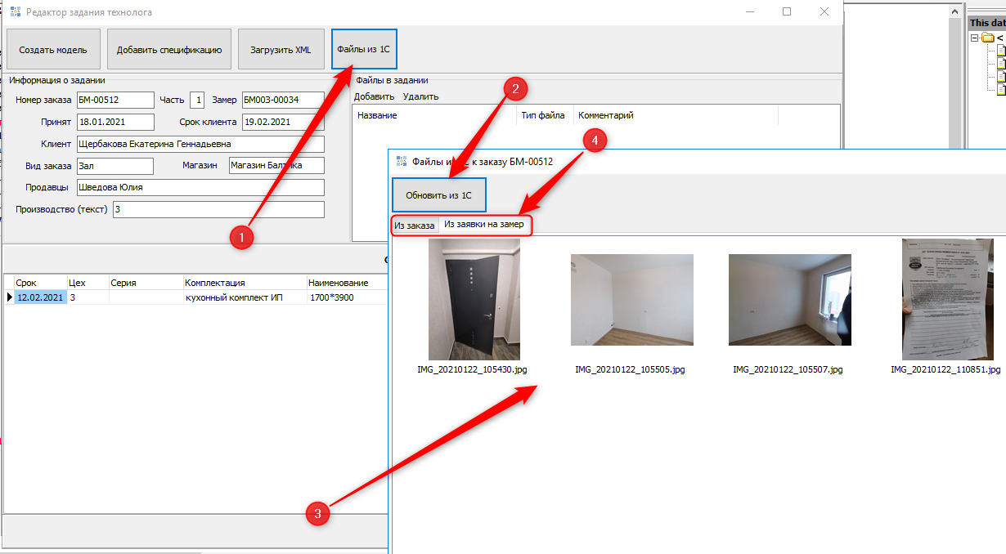Click the scroll up arrow of the scrollbar
The width and height of the screenshot is (1006, 554).
click(953, 11)
